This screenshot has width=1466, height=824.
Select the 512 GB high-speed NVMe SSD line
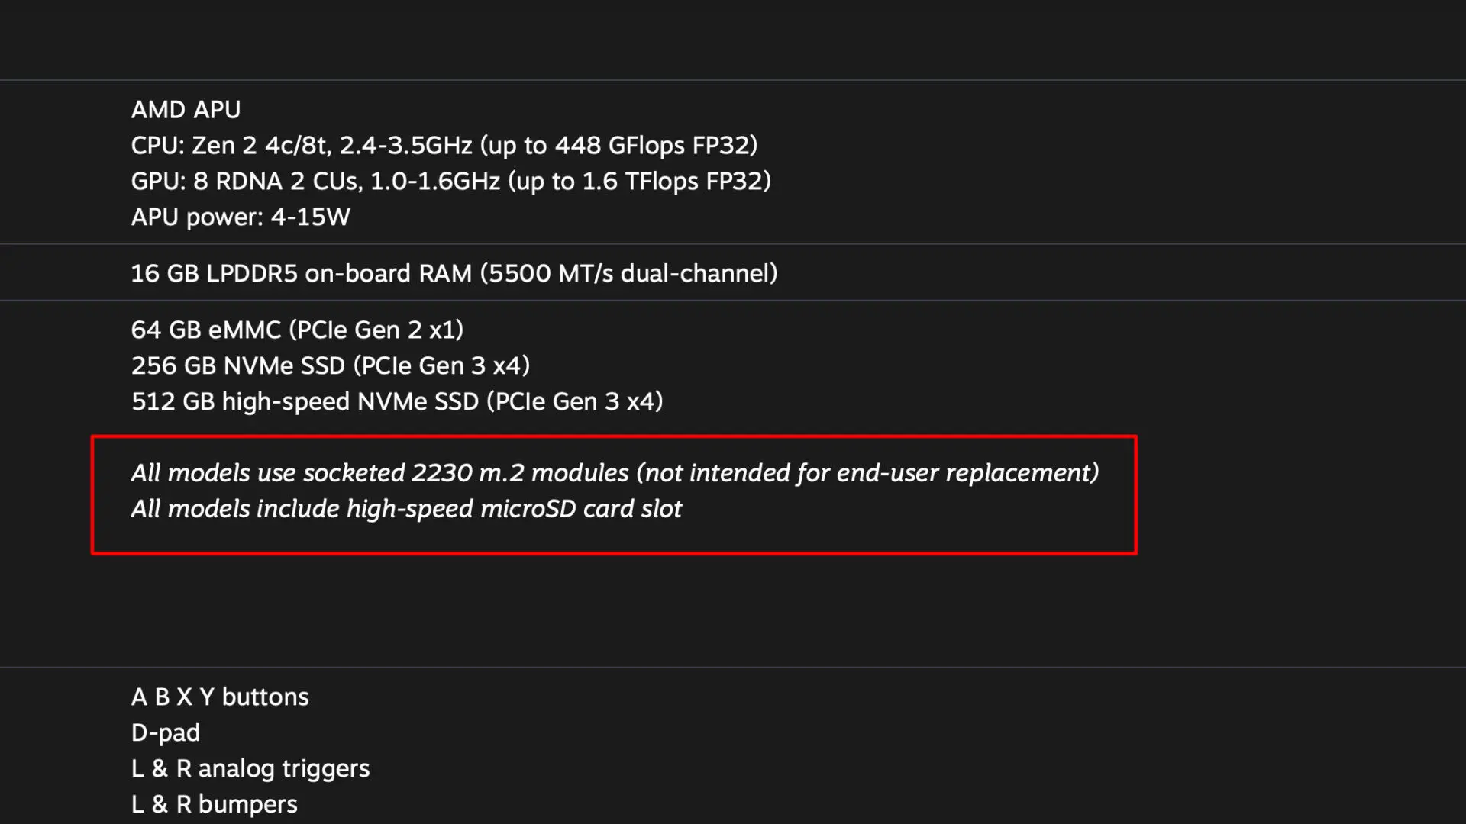(x=397, y=402)
